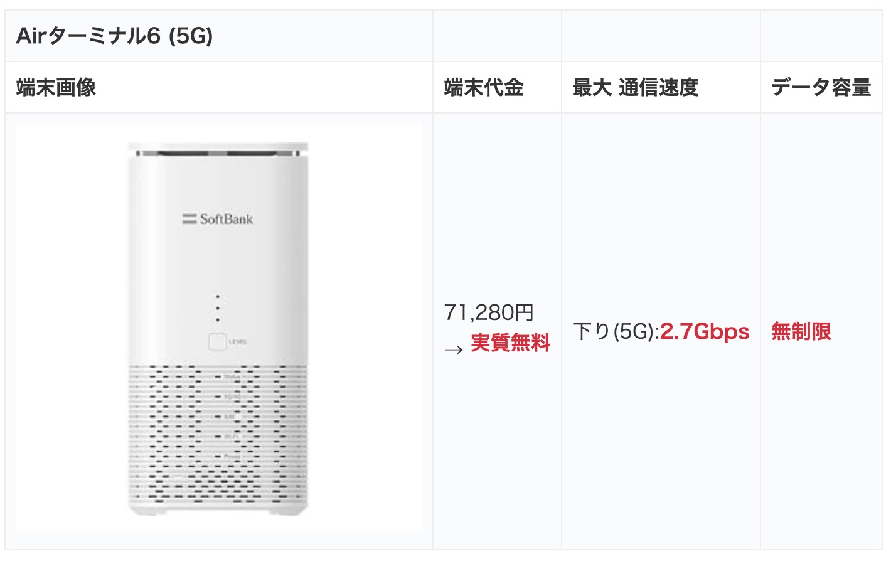This screenshot has width=891, height=566.
Task: Click the 端末代金 column header
Action: pos(497,87)
